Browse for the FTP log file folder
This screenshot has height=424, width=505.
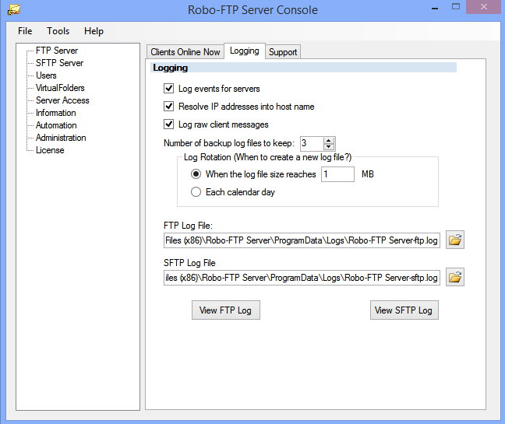455,240
